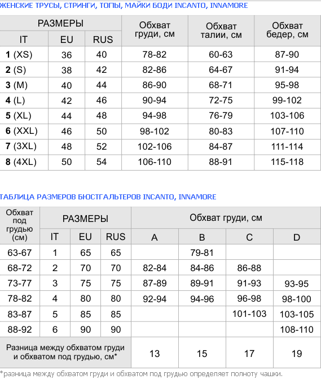Click the cup D column header
Image resolution: width=321 pixels, height=379 pixels.
(297, 237)
